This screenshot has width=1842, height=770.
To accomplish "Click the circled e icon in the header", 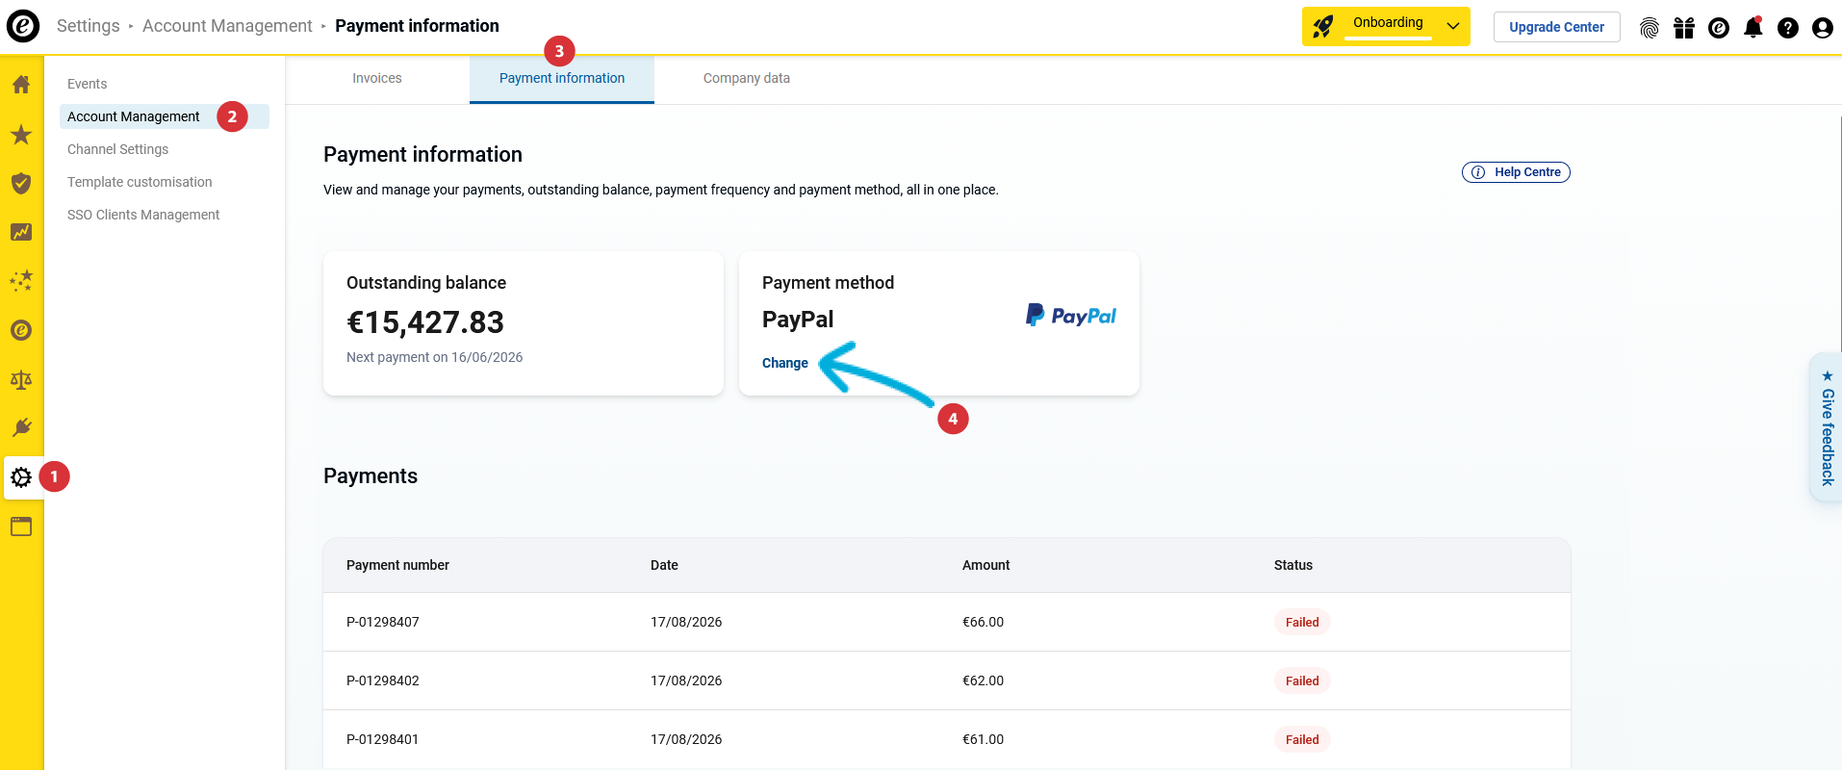I will (x=1719, y=28).
